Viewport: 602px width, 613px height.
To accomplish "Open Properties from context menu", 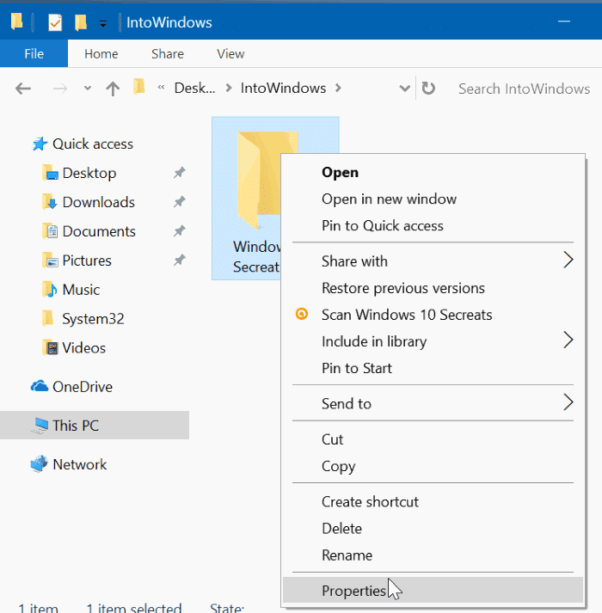I will 433,590.
